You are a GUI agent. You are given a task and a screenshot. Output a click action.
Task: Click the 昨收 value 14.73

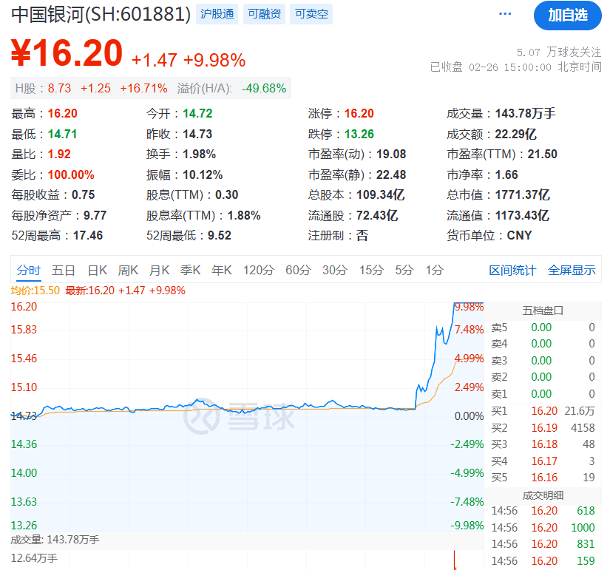[197, 135]
